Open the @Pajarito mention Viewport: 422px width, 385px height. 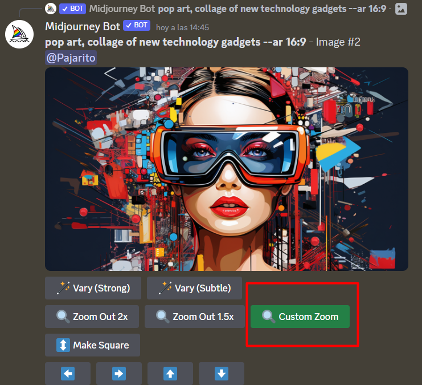(x=71, y=57)
